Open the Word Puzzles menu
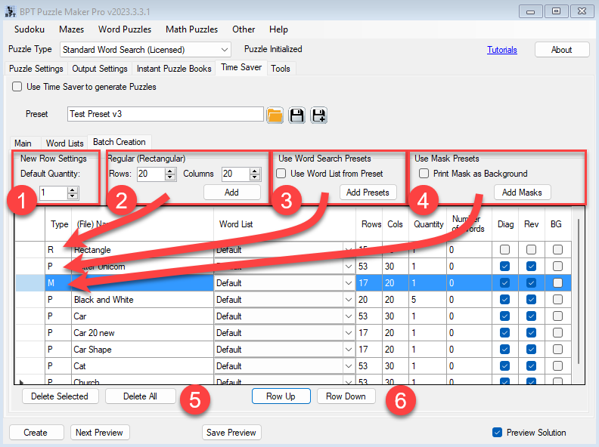The image size is (599, 447). tap(126, 29)
